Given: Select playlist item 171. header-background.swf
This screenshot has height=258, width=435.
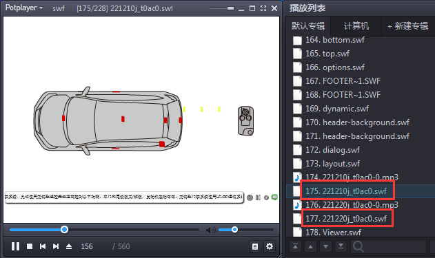Looking at the screenshot, I should [x=357, y=136].
